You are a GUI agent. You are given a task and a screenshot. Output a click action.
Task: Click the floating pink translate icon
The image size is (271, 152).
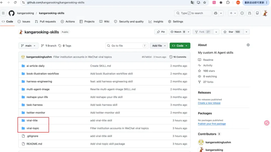click(267, 123)
